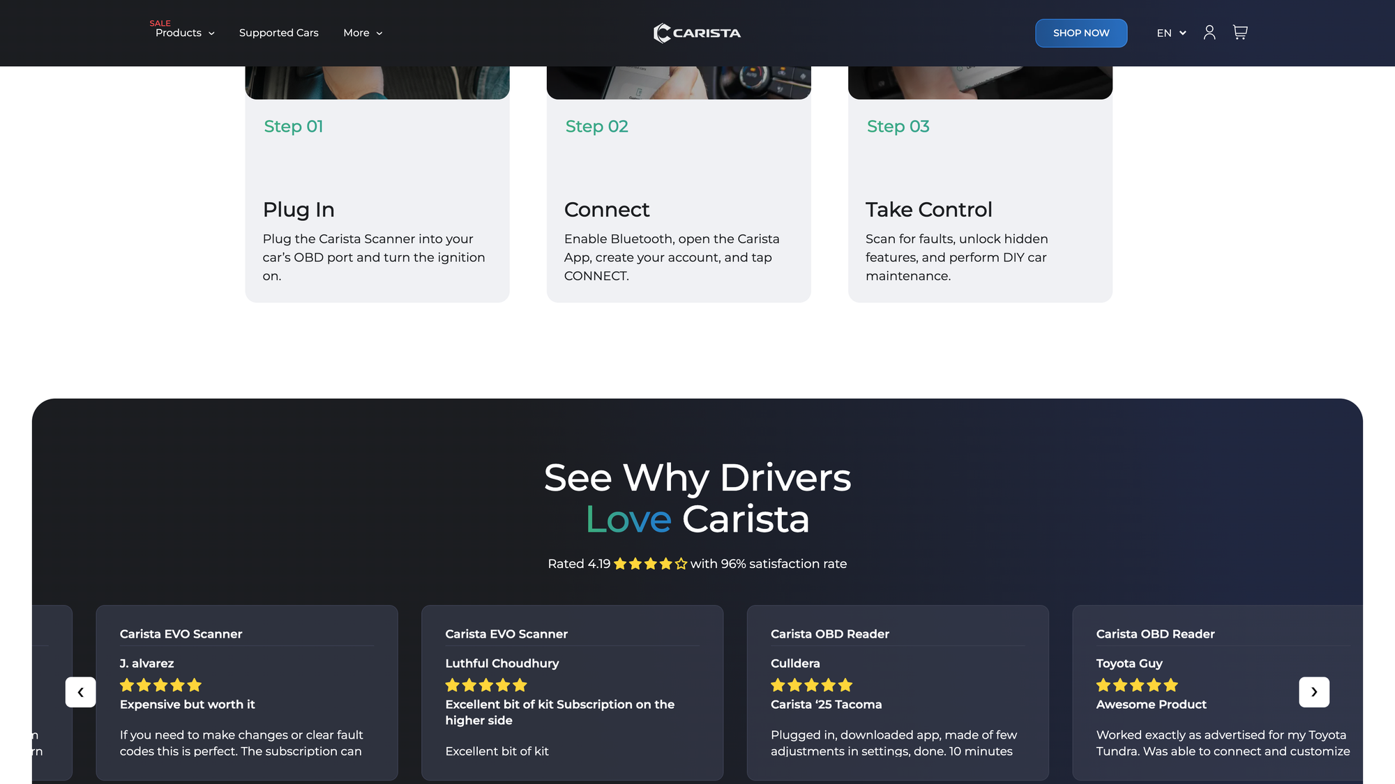Click "Awesome Product" review title

click(1152, 705)
